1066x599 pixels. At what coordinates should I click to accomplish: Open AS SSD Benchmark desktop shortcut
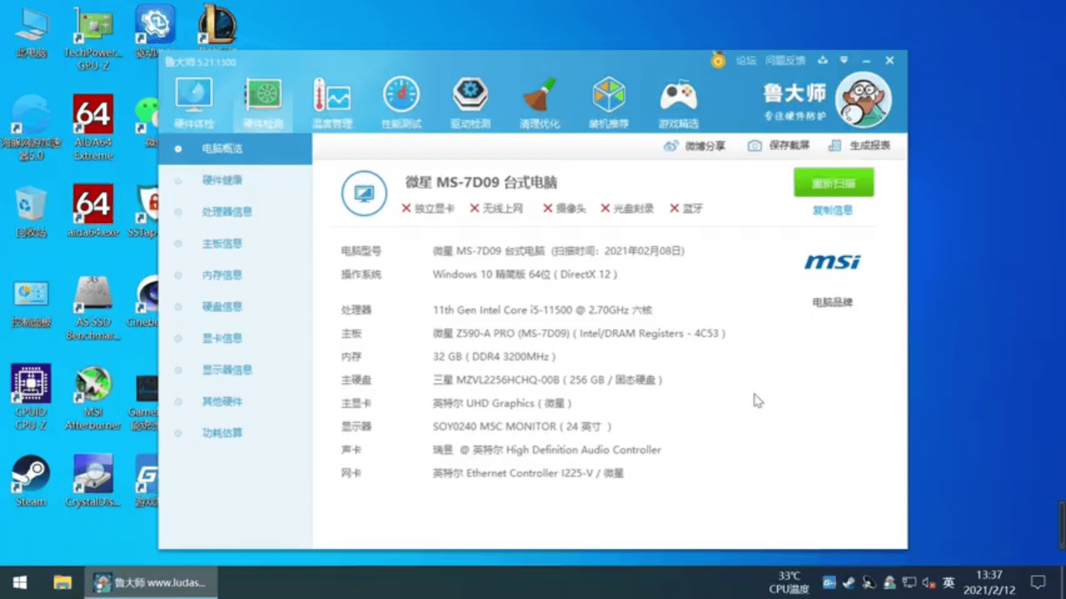click(93, 308)
